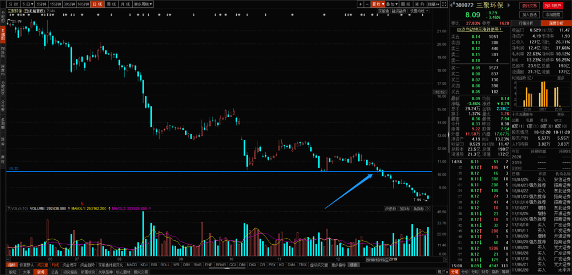
Task: Select BOLL indicator tab
Action: tap(165, 265)
